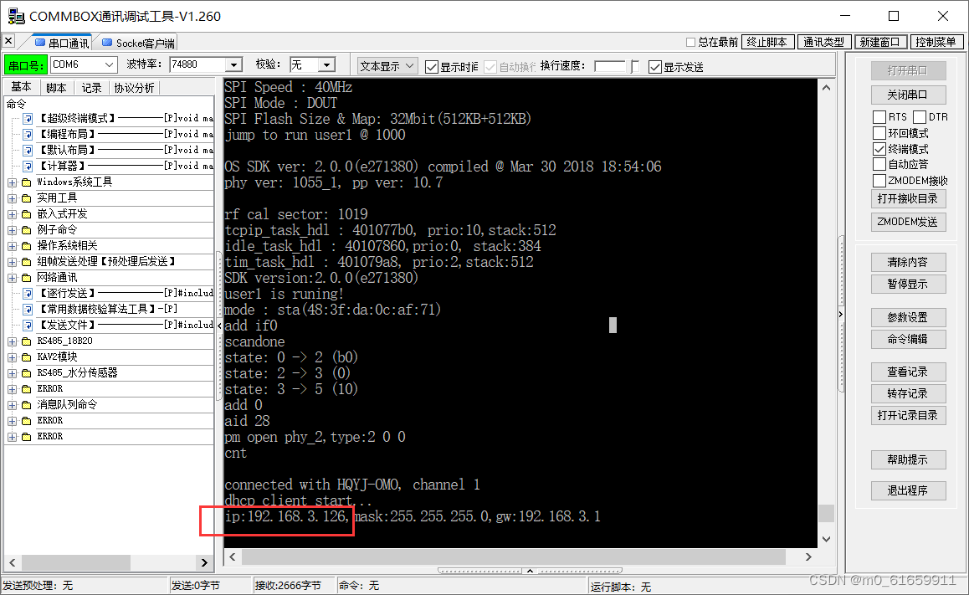Open the 【超级终端模式】 command icon
The width and height of the screenshot is (969, 595).
coord(28,118)
